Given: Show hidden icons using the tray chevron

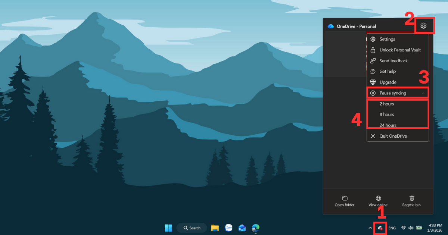Looking at the screenshot, I should [x=370, y=228].
